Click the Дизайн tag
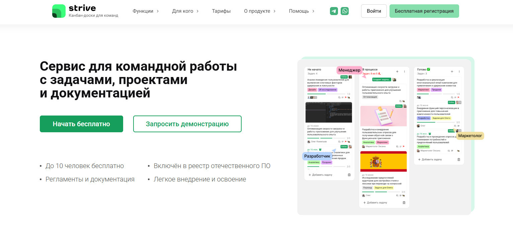Screen dimensions: 513x225 312,90
